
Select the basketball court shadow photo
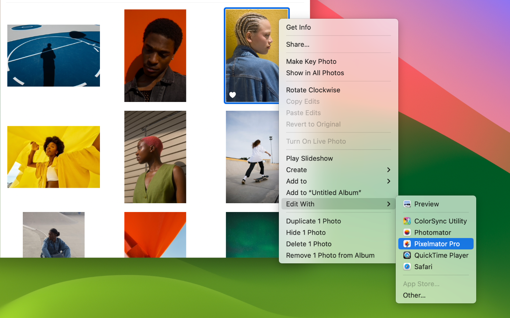[54, 56]
